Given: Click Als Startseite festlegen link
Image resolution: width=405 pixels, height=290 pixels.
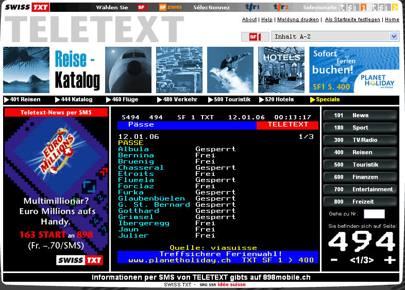Looking at the screenshot, I should [352, 20].
